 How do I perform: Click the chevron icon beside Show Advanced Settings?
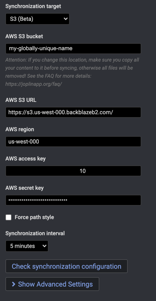coord(14,284)
